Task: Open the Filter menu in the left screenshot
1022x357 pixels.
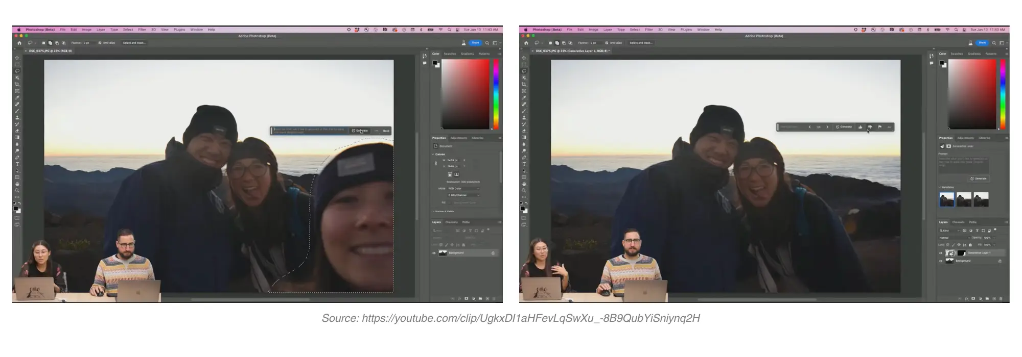Action: coord(142,30)
